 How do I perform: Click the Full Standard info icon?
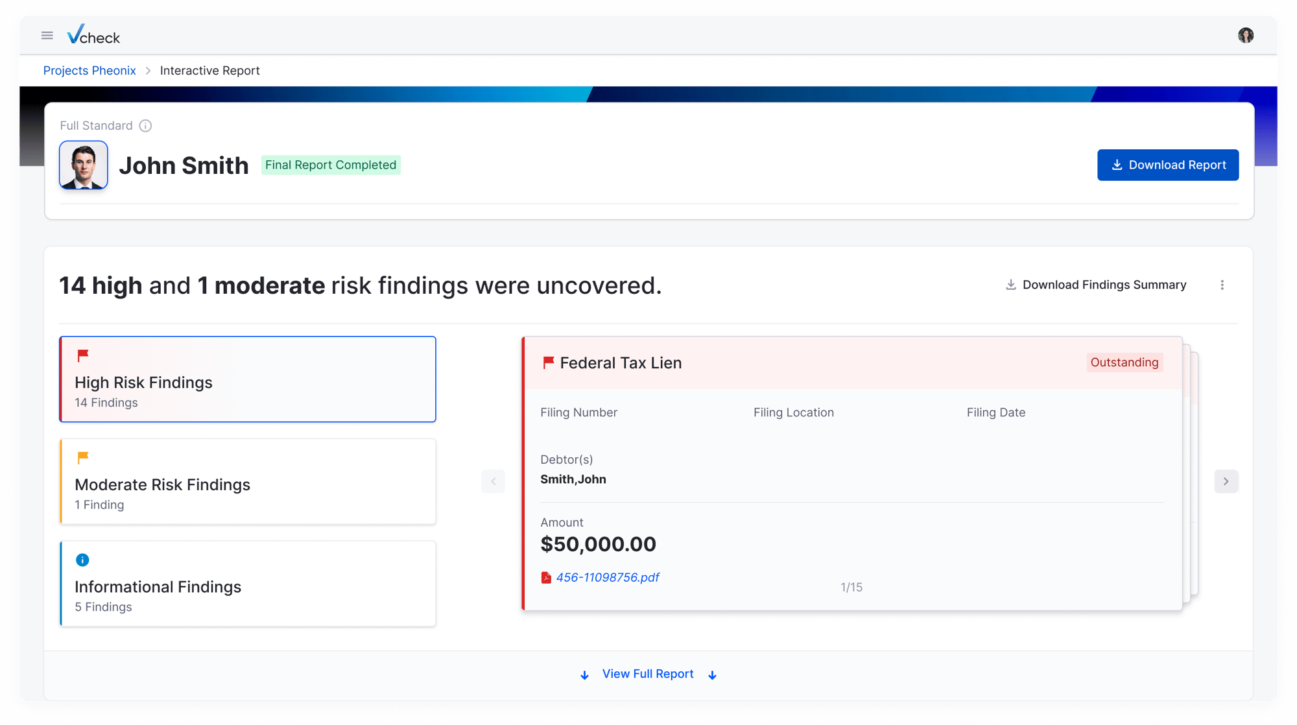coord(145,126)
